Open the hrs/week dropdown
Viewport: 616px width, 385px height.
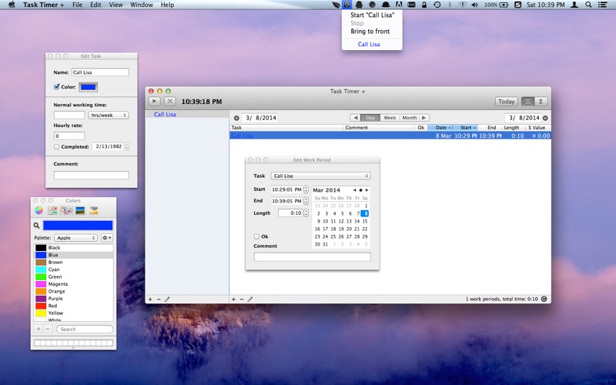pyautogui.click(x=109, y=115)
